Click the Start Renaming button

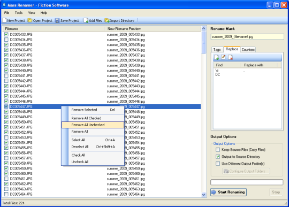point(229,192)
